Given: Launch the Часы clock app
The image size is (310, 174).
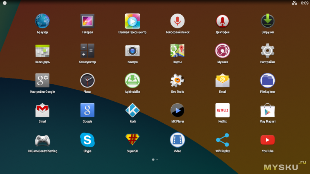Looking at the screenshot, I should coord(88,80).
